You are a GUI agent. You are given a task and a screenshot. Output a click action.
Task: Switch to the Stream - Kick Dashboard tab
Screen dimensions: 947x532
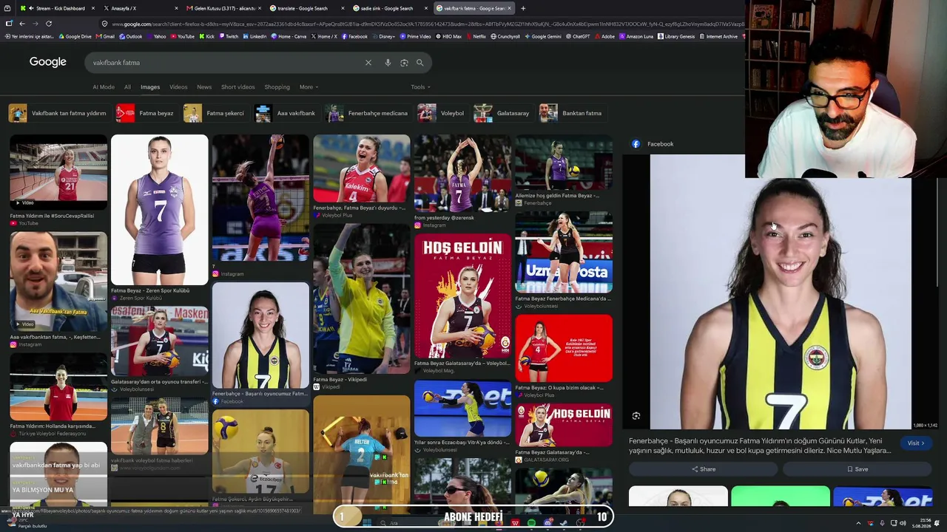(x=58, y=8)
